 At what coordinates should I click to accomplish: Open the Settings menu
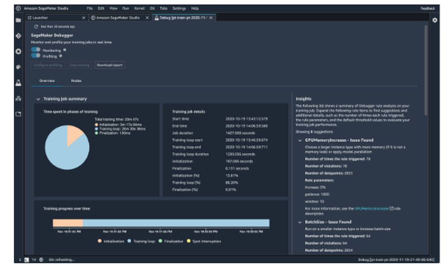pos(179,8)
